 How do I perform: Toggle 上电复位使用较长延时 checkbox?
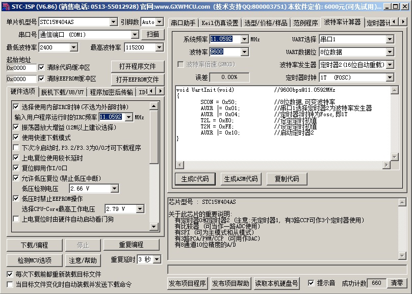click(16, 158)
